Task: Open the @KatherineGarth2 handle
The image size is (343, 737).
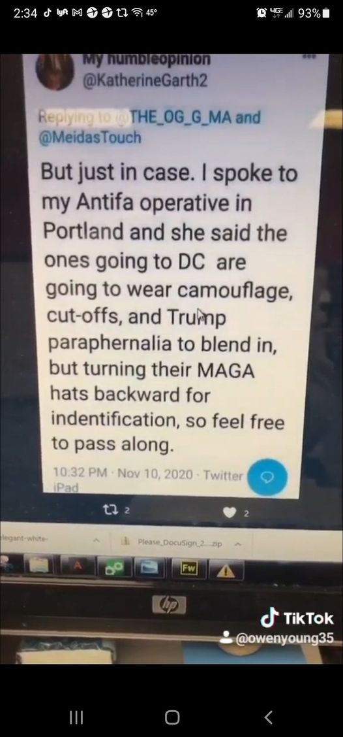Action: [145, 81]
